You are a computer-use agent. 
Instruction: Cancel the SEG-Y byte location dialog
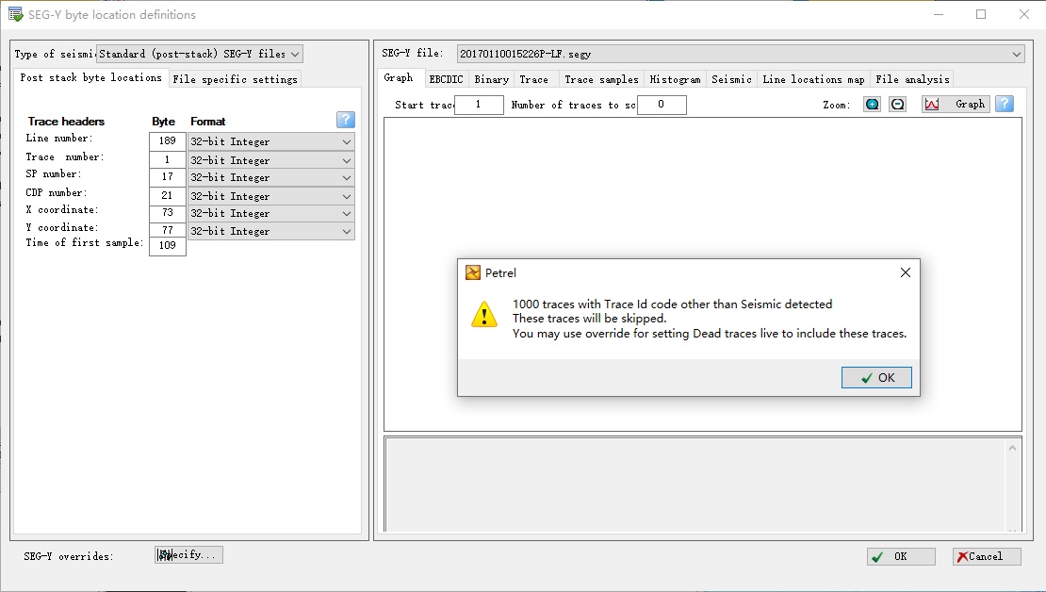click(x=987, y=556)
